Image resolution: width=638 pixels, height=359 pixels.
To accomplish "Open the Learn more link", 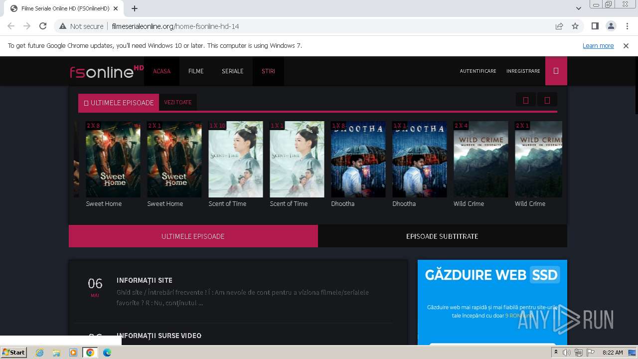I will pos(598,46).
